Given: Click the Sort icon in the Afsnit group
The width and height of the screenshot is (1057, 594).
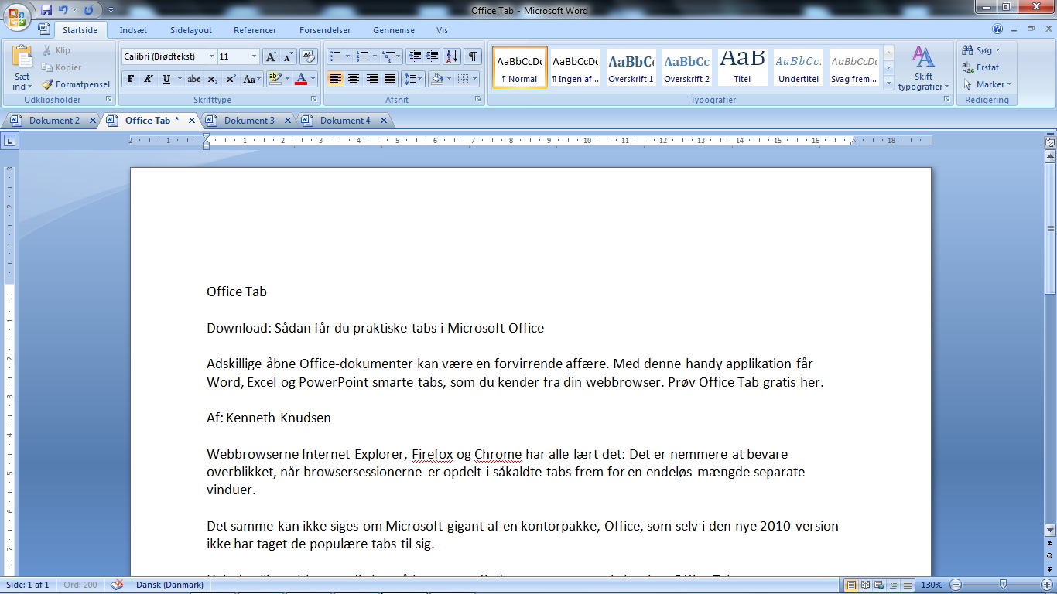Looking at the screenshot, I should [x=450, y=56].
